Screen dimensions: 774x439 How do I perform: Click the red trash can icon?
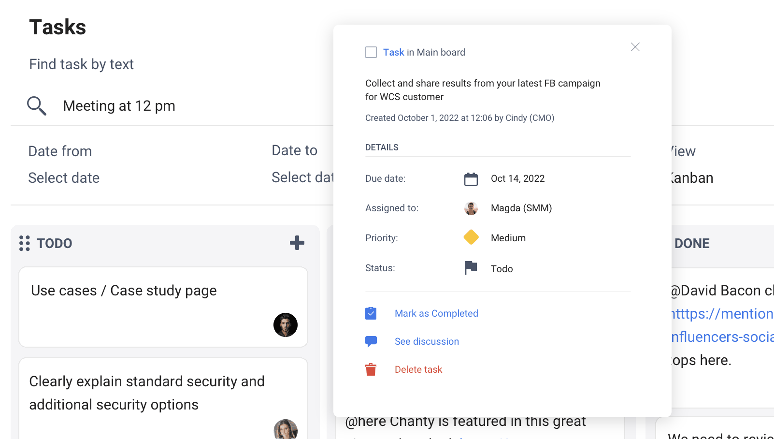[x=371, y=369]
